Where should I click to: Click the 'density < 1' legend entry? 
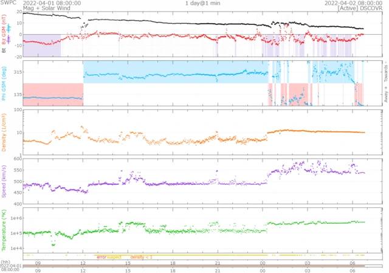click(x=142, y=257)
